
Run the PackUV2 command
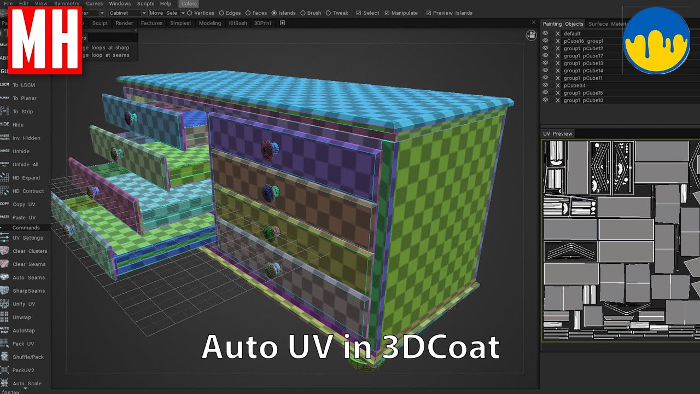[24, 370]
